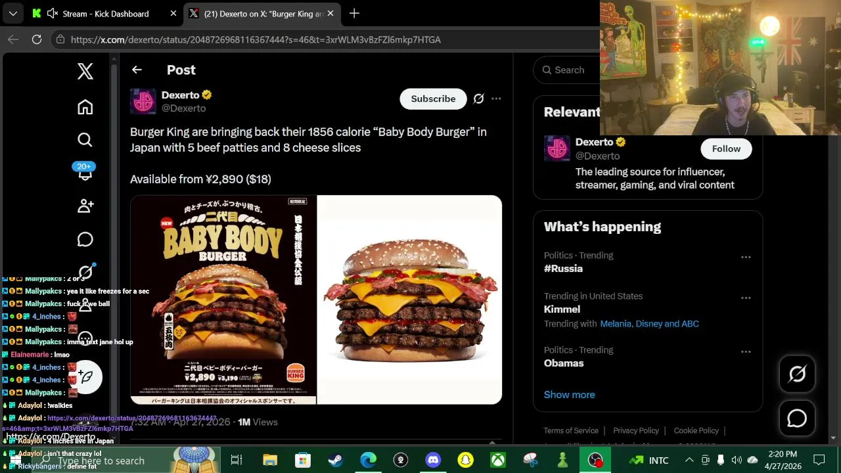Click the X logo in sidebar
Screen dimensions: 841x473
click(x=85, y=71)
